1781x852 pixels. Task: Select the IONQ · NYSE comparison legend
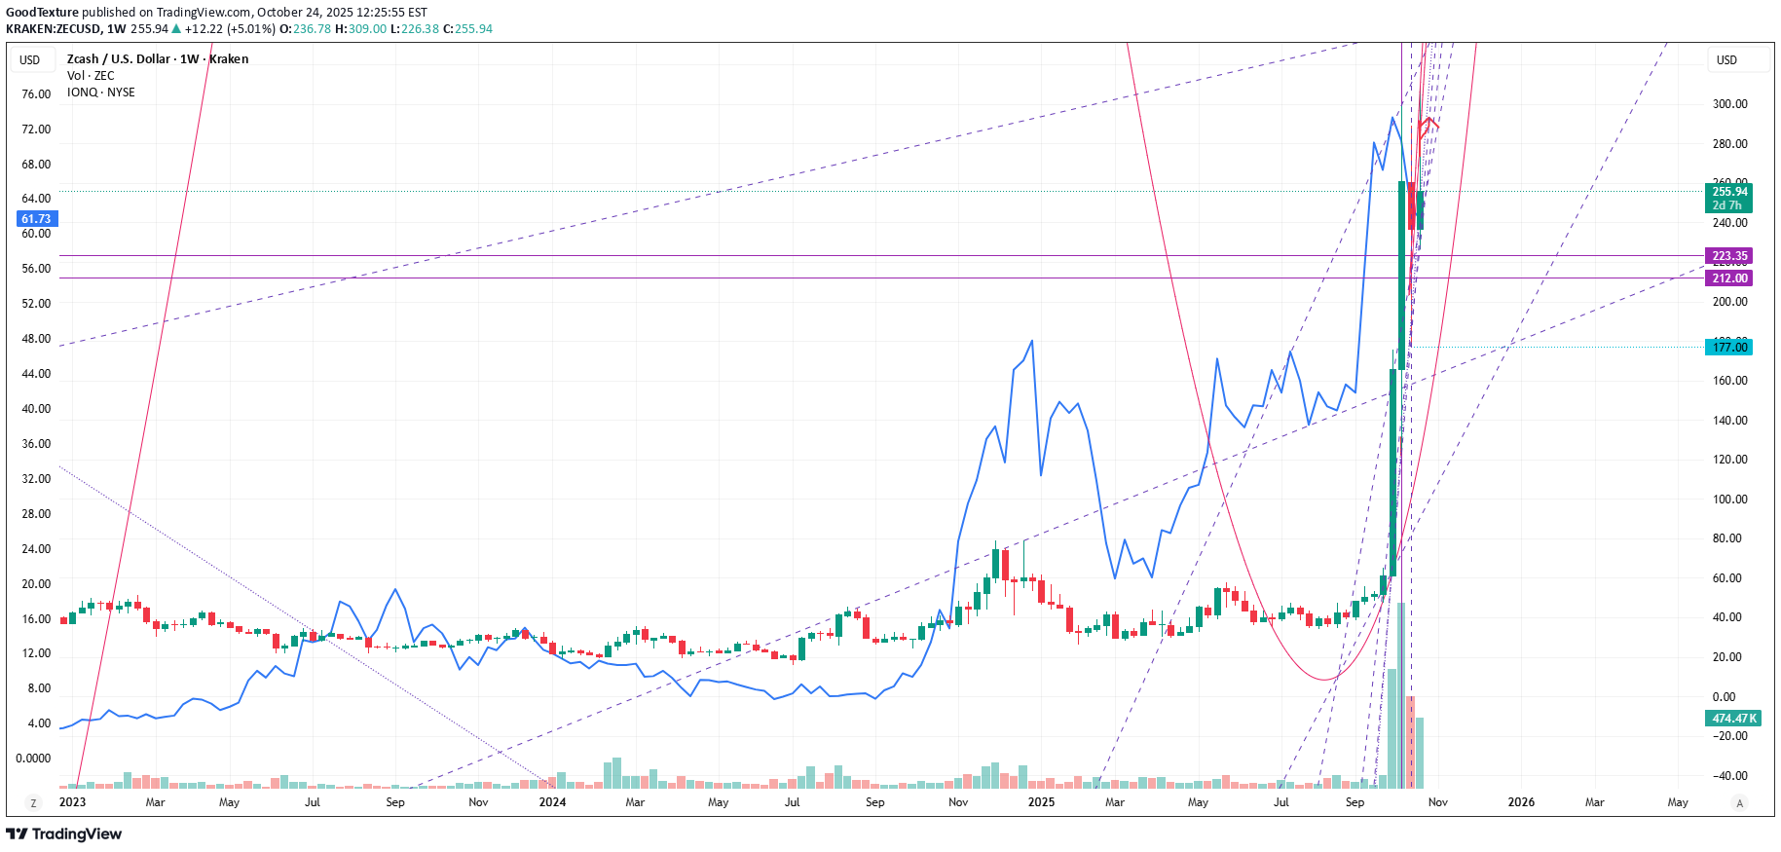[101, 93]
